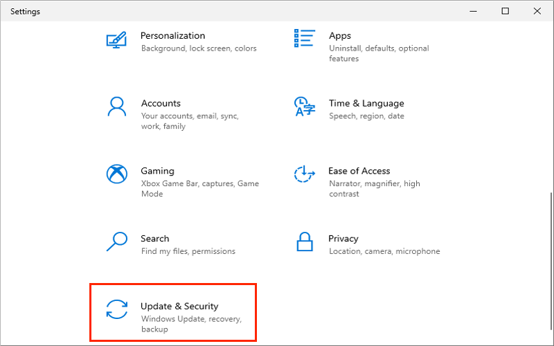This screenshot has height=346, width=554.
Task: Click 'Find my files, permissions' text
Action: [x=188, y=251]
